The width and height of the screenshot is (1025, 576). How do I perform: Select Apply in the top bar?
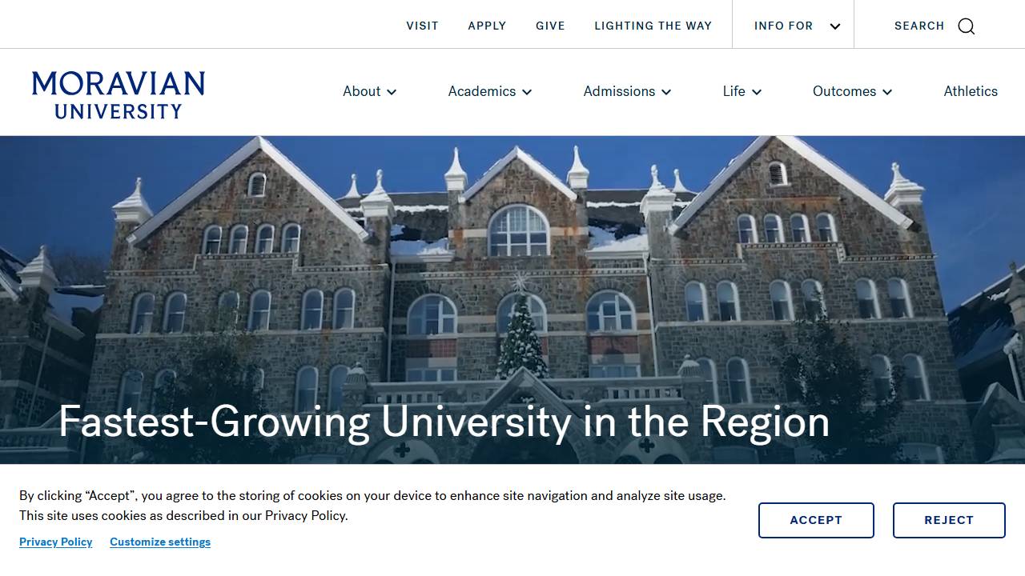pyautogui.click(x=487, y=26)
